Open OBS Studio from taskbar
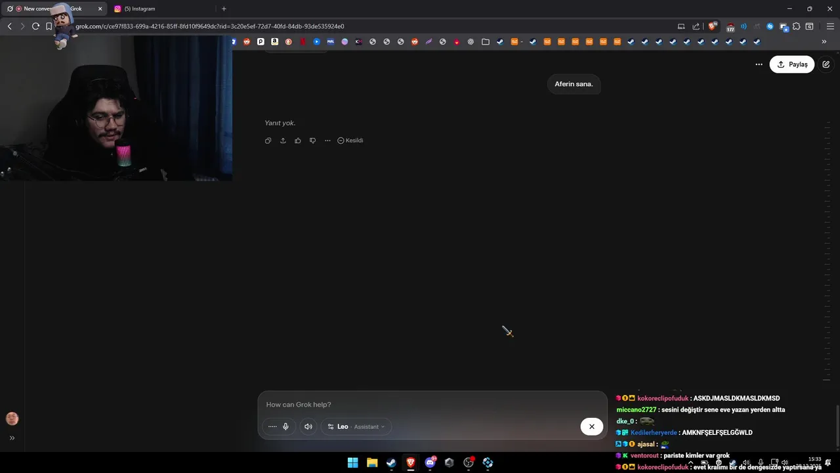 tap(469, 462)
